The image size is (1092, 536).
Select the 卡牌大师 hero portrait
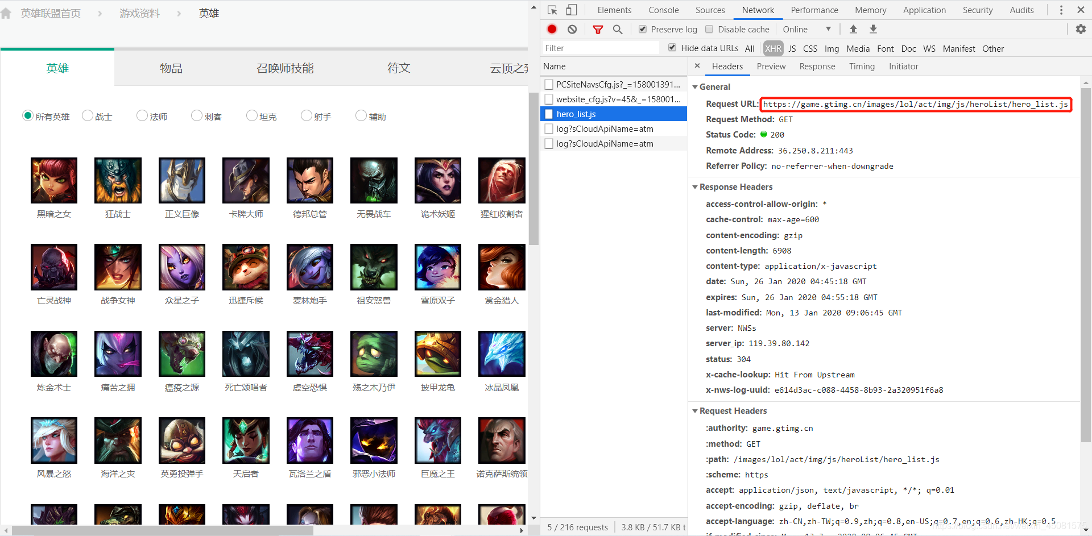coord(246,180)
